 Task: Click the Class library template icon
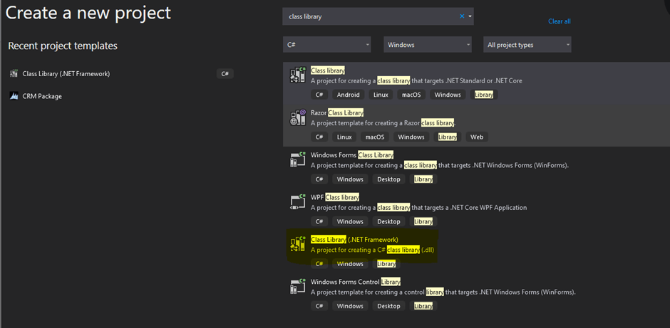tap(297, 75)
